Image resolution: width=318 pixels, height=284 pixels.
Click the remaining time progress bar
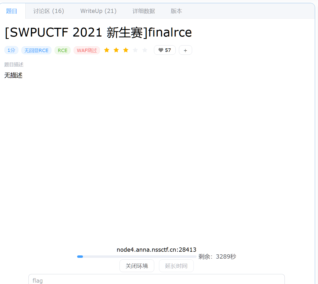pyautogui.click(x=136, y=256)
